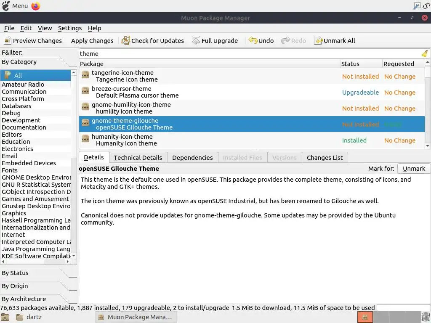This screenshot has height=323, width=431.
Task: Click the Check for Updates icon
Action: (125, 40)
